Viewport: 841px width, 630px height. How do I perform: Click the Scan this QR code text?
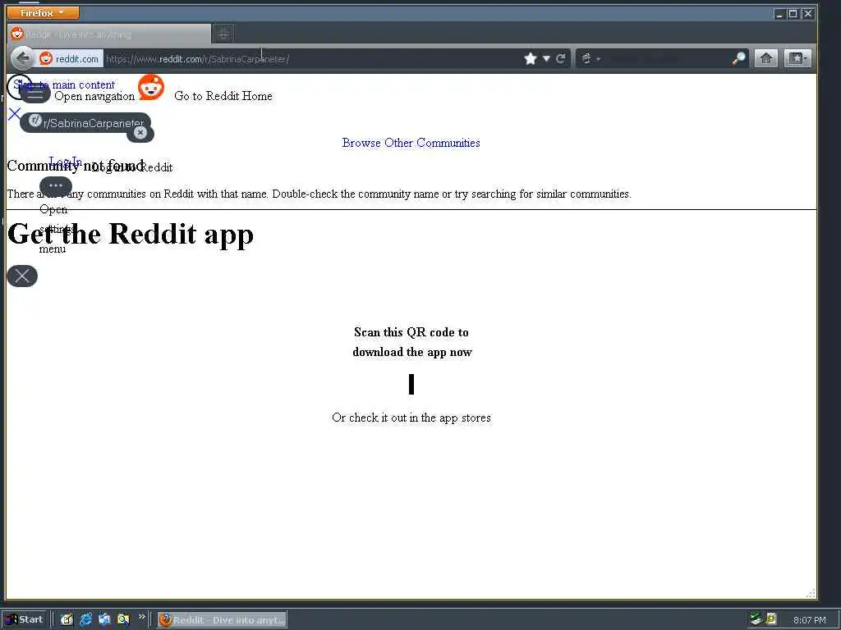[411, 342]
